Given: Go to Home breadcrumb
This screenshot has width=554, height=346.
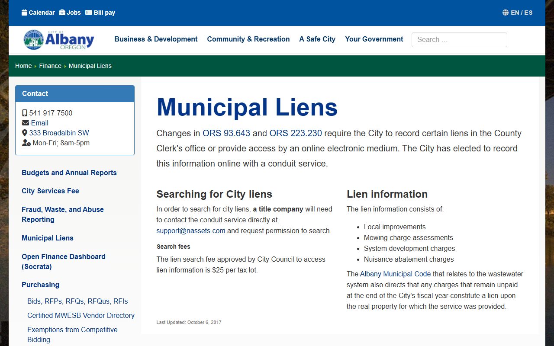Looking at the screenshot, I should click(23, 66).
